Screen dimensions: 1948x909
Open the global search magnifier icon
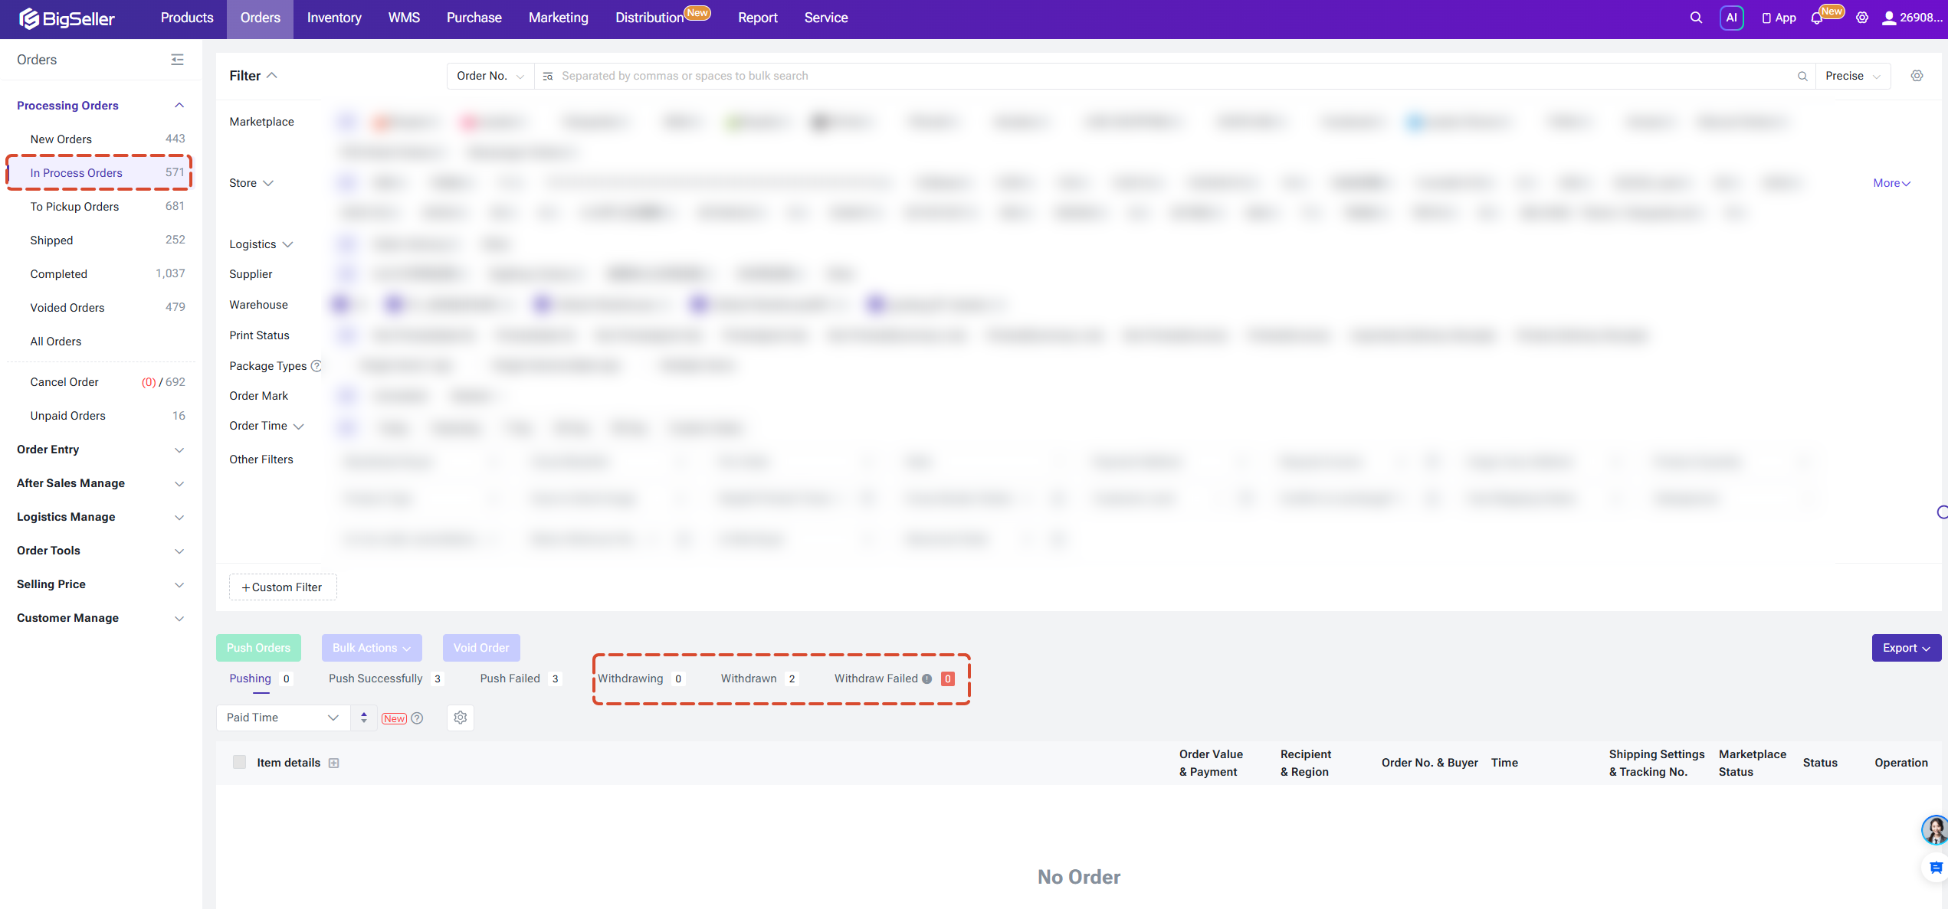point(1696,18)
